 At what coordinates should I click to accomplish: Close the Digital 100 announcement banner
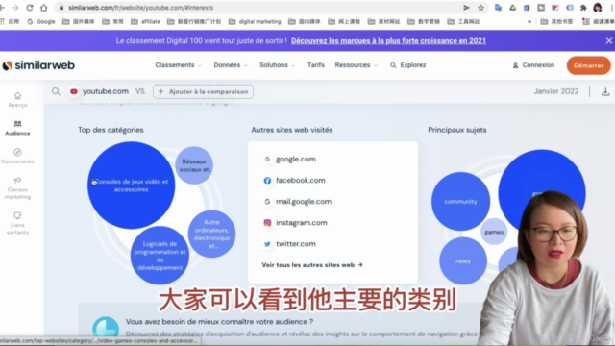pos(608,40)
